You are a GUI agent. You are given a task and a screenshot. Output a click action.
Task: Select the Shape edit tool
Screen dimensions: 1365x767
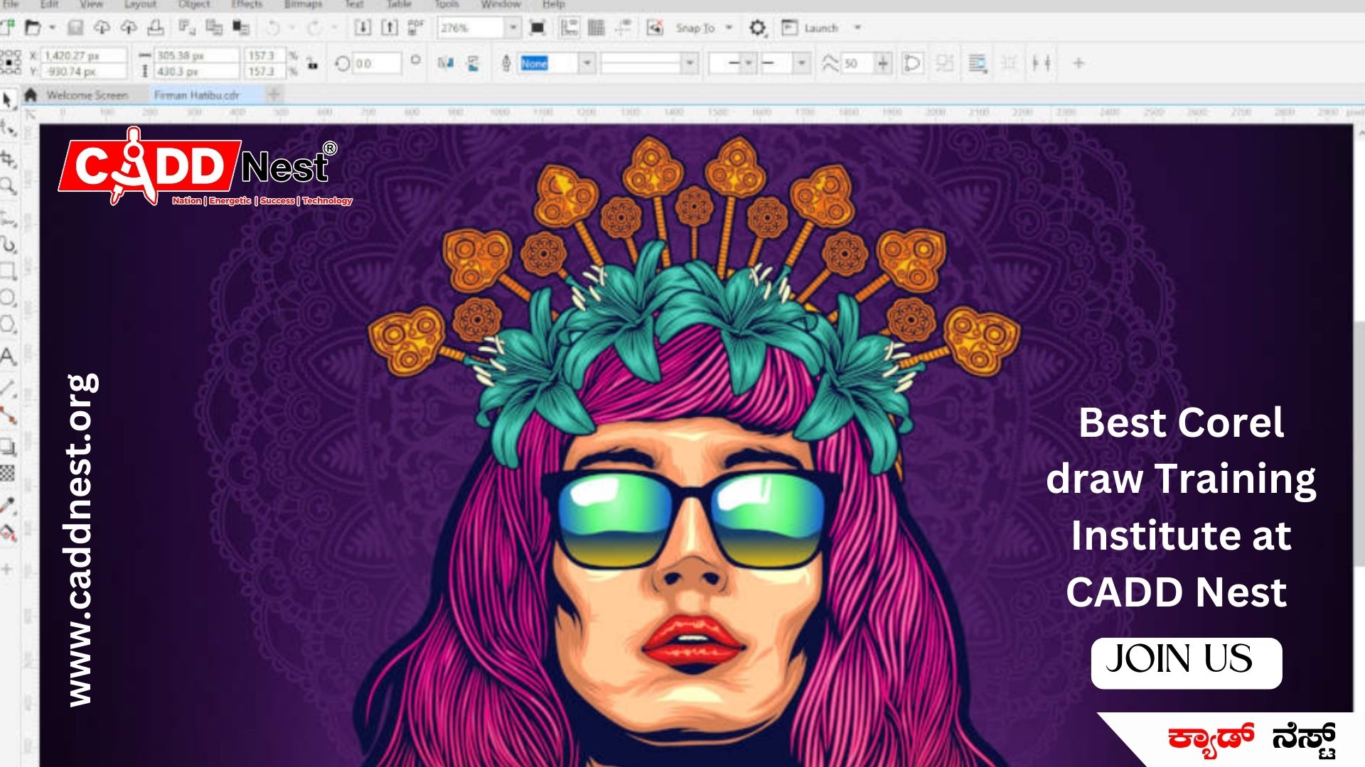(x=8, y=129)
